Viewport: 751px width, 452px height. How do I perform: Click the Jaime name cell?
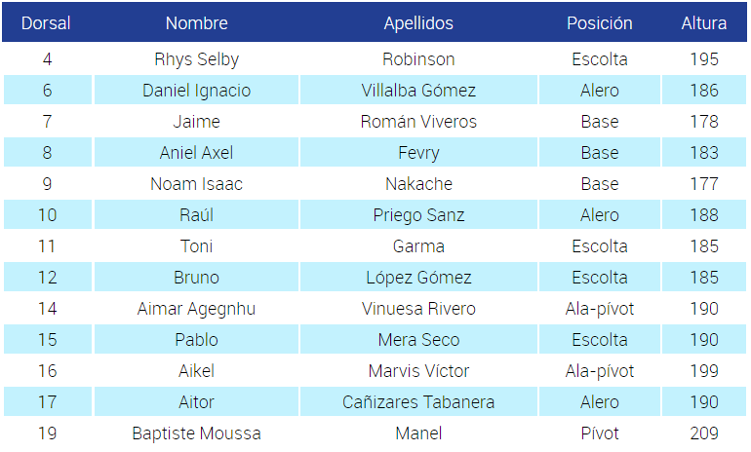pyautogui.click(x=196, y=121)
